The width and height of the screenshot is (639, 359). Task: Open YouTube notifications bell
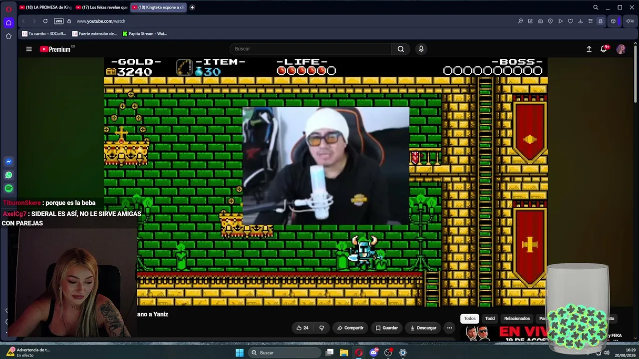(x=604, y=49)
